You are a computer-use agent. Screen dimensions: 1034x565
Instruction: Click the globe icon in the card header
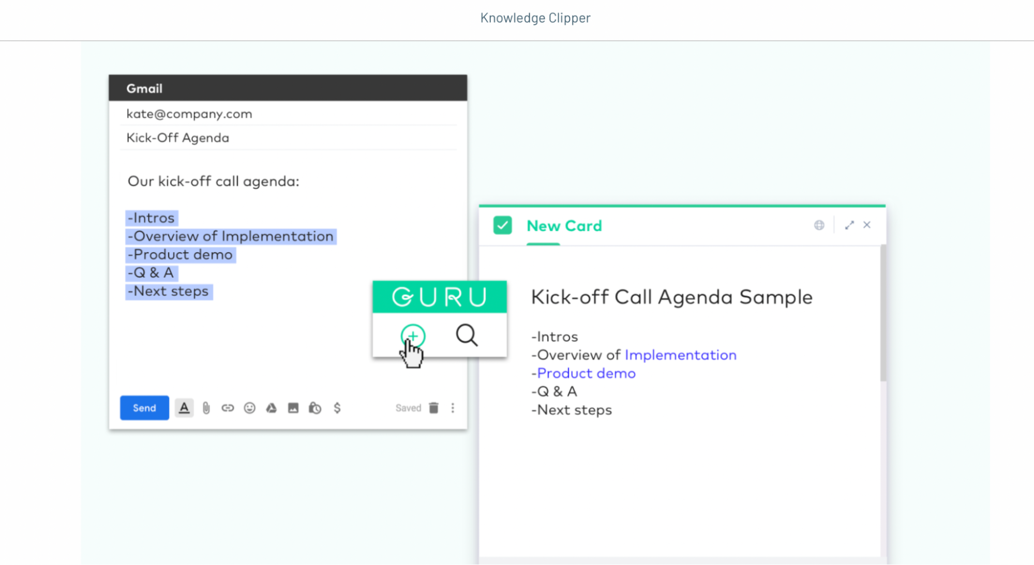(819, 225)
